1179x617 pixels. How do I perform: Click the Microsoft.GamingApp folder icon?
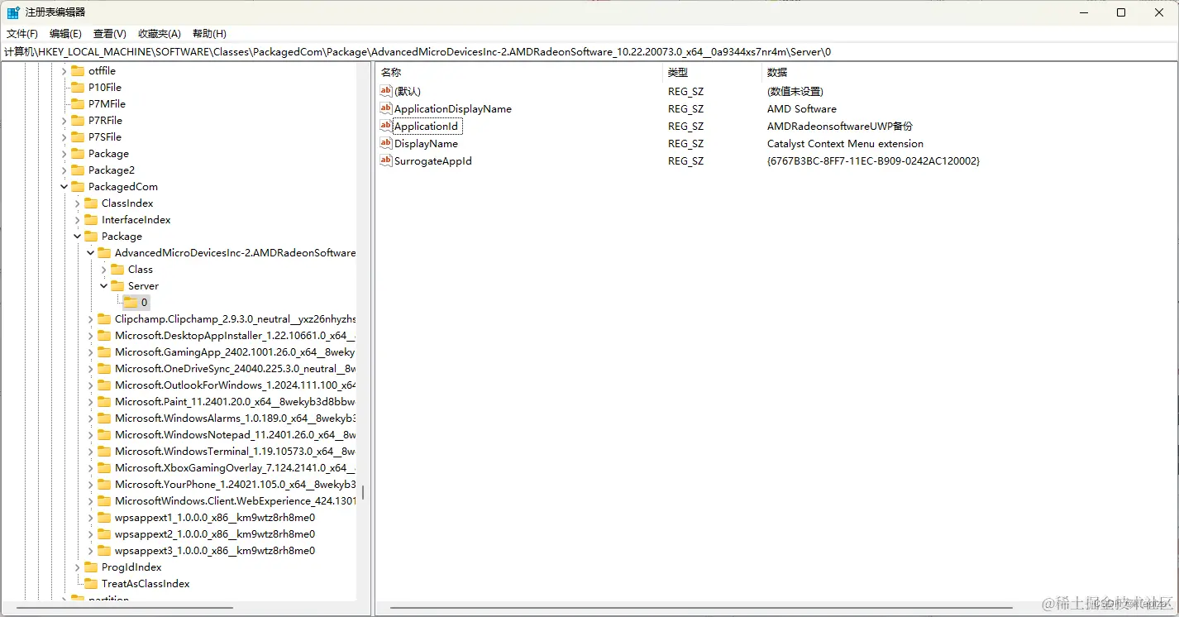click(104, 352)
